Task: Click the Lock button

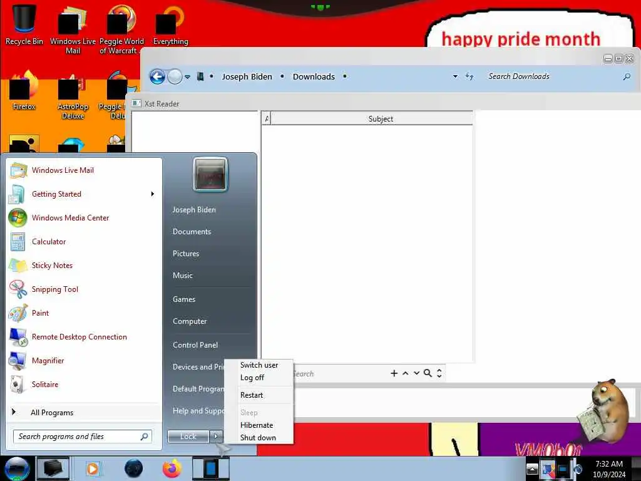Action: click(x=188, y=437)
